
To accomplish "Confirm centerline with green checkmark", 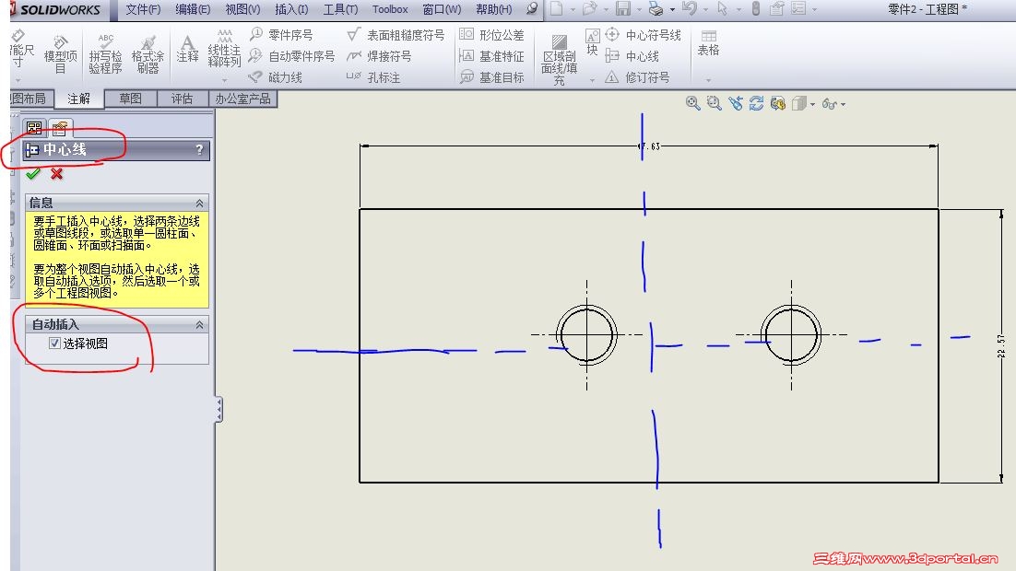I will 33,173.
